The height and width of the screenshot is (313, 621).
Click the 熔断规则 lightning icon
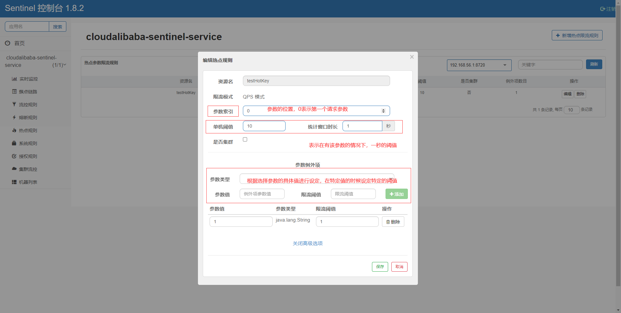point(14,118)
